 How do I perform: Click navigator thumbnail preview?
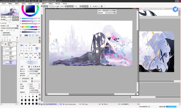click(10, 10)
